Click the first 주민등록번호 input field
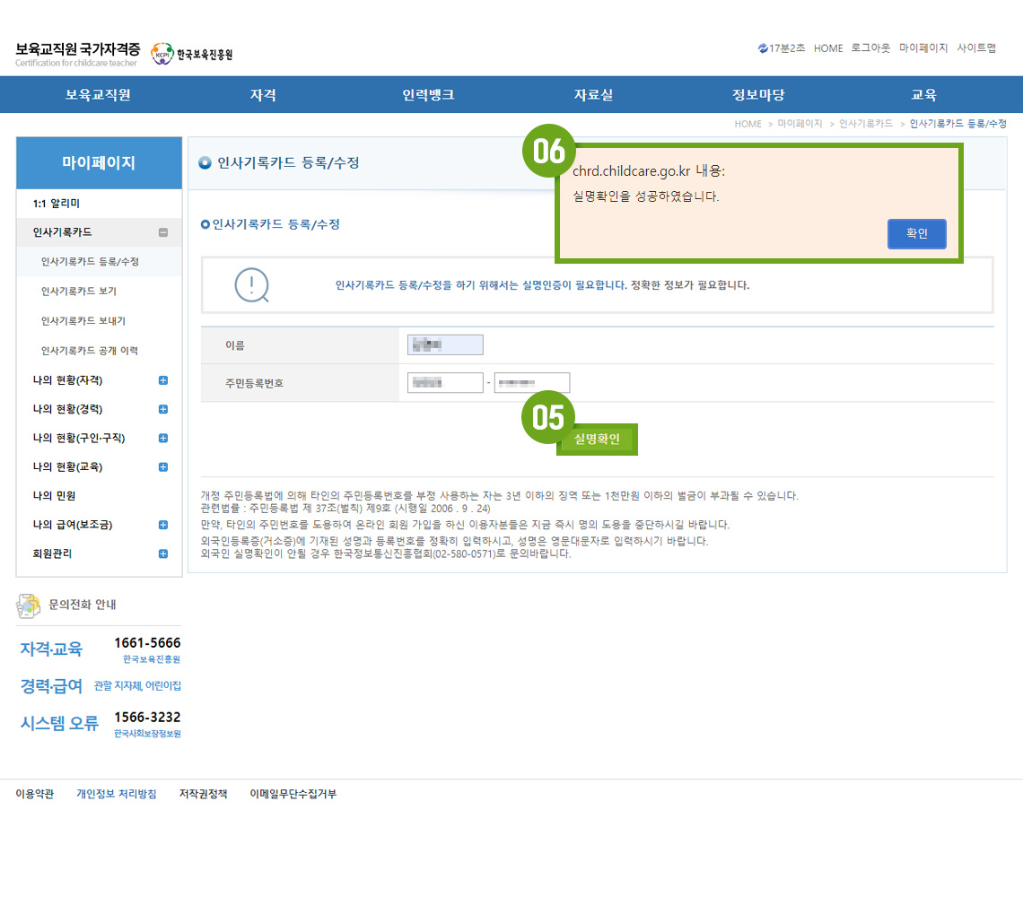1023x897 pixels. click(x=445, y=383)
